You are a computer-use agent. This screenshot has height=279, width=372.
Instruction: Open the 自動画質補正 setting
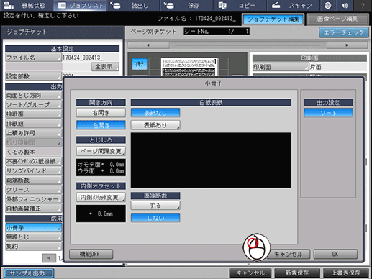[x=33, y=209]
